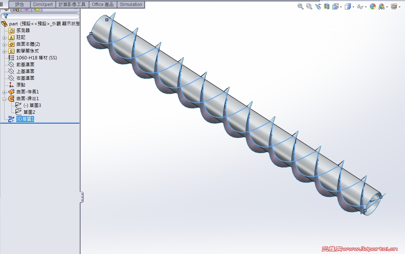Open View Settings dropdown arrow

[399, 7]
